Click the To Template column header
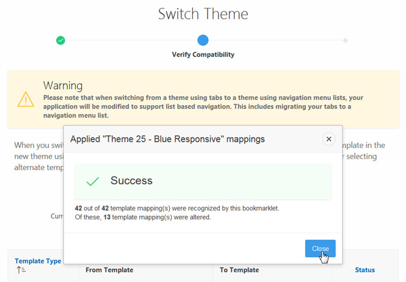406x282 pixels. [x=239, y=270]
